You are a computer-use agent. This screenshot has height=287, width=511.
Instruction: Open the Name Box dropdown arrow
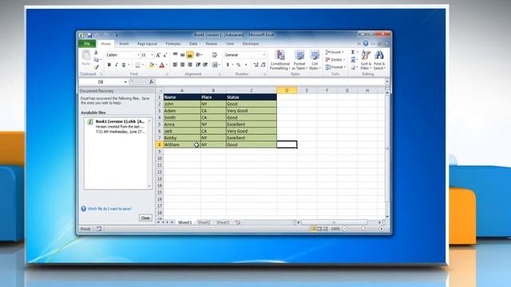click(x=125, y=82)
